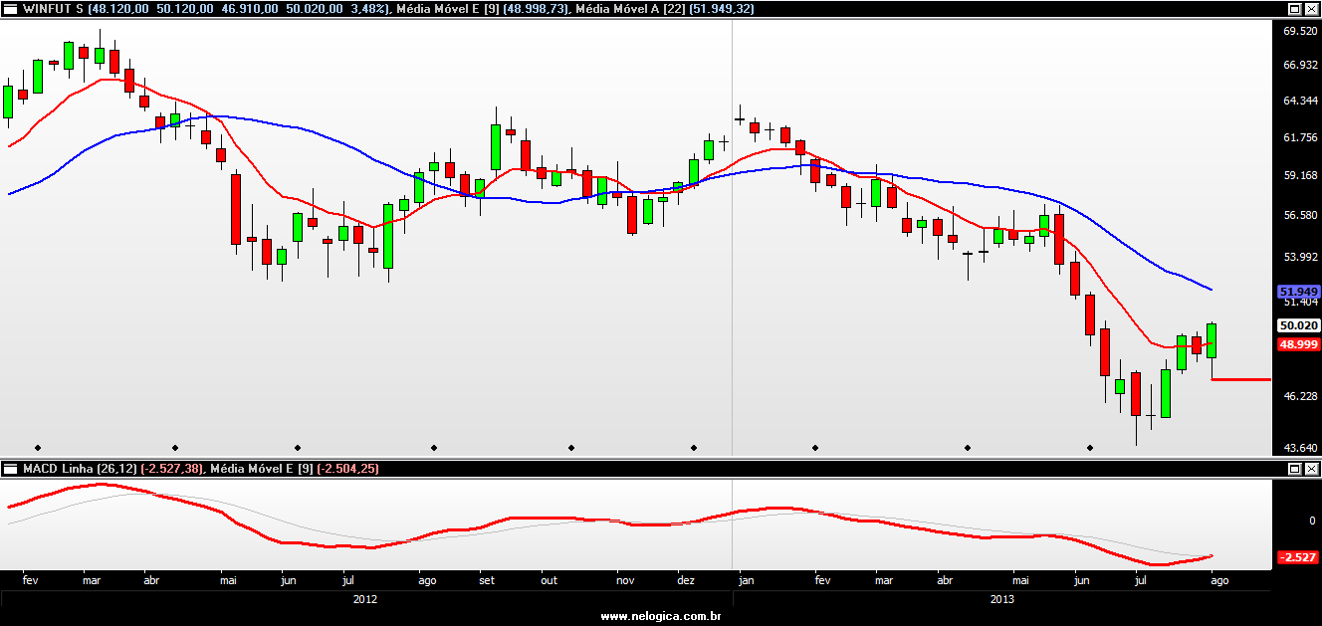Click the 48.120,00 opening value in title
Image resolution: width=1322 pixels, height=626 pixels.
[x=118, y=8]
